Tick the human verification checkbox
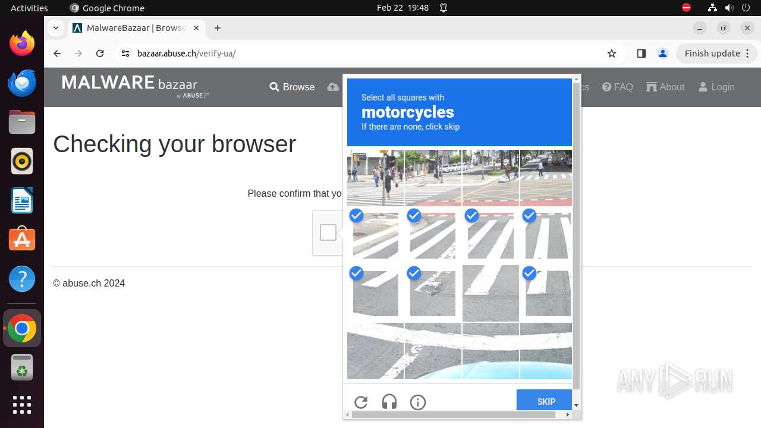The height and width of the screenshot is (428, 761). [328, 232]
